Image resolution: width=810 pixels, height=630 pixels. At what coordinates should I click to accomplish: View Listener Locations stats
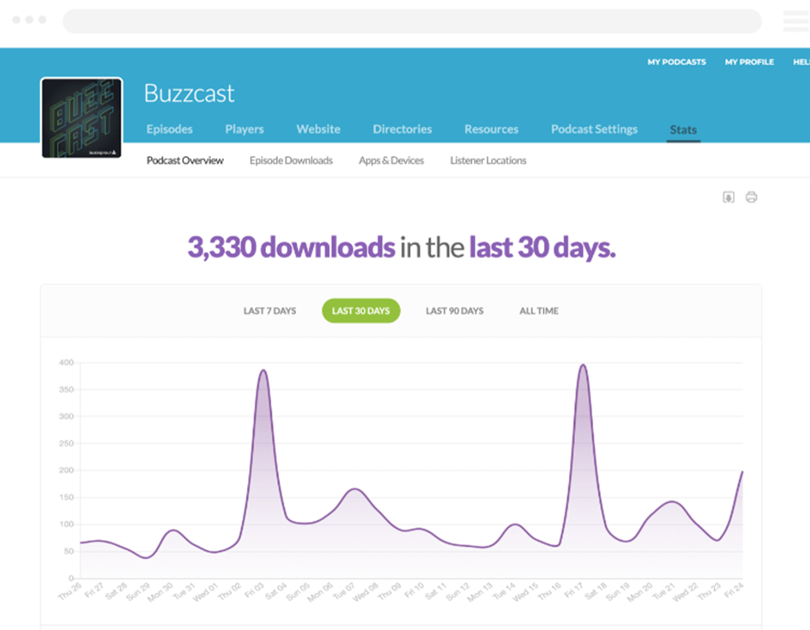pos(488,161)
